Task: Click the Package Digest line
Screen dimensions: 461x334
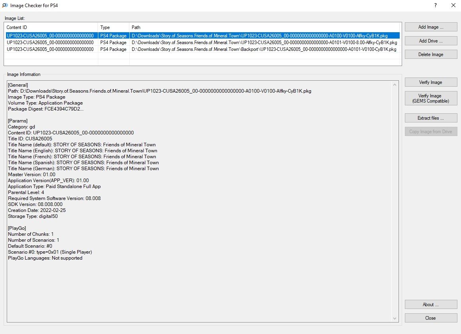Action: click(46, 109)
